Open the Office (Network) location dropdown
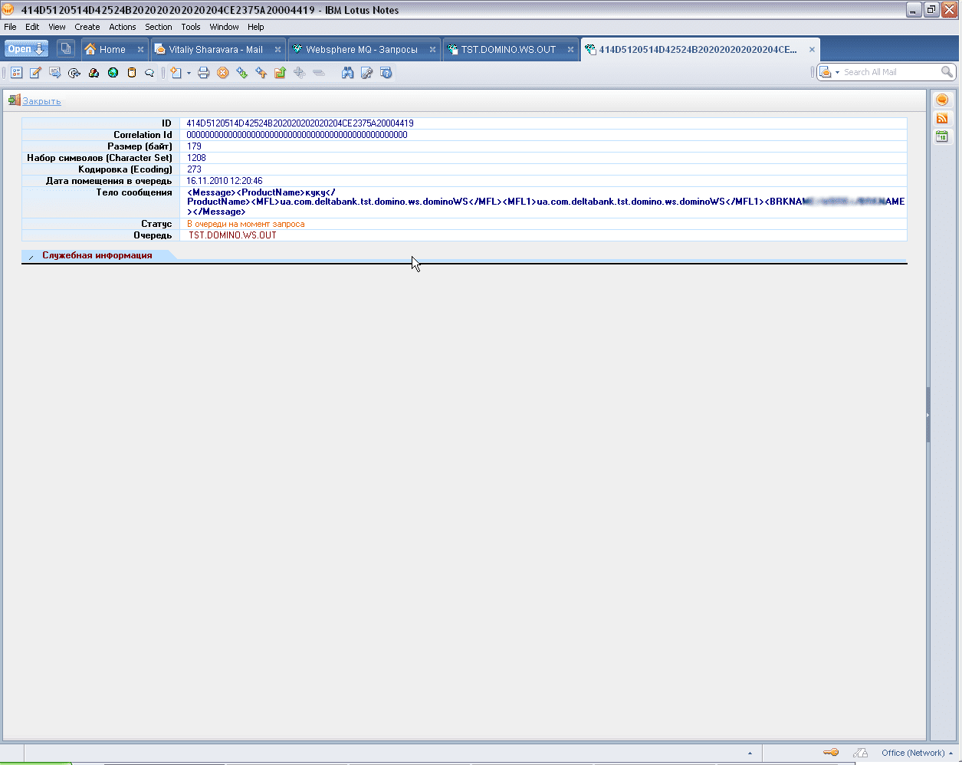 click(x=917, y=753)
